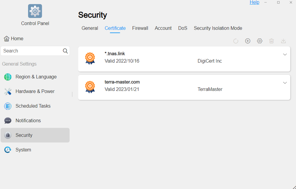Click the magnifier search icon
The image size is (296, 189).
65,51
